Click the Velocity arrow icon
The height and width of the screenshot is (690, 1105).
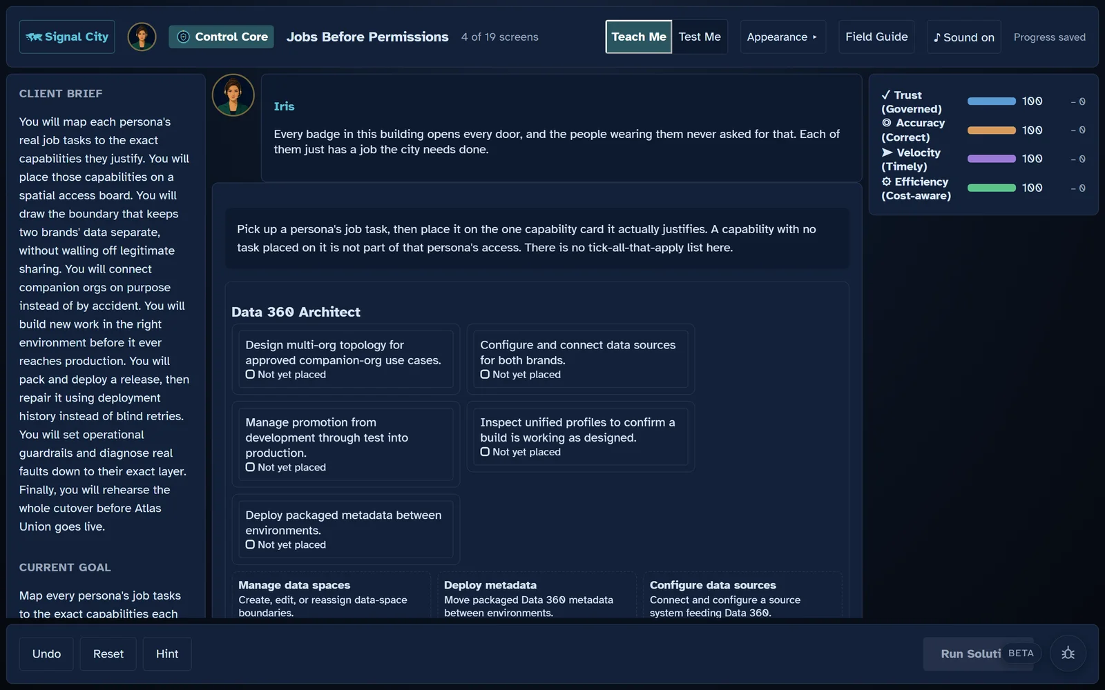(887, 152)
